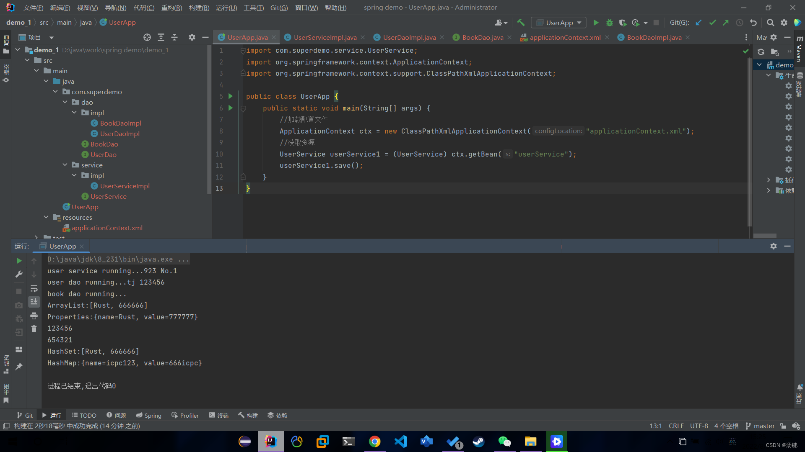Click the Debug bug icon
This screenshot has height=452, width=805.
[609, 23]
